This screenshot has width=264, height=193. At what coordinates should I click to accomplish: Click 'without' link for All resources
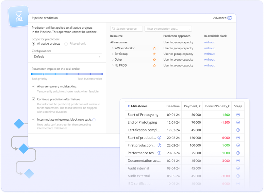point(209,42)
